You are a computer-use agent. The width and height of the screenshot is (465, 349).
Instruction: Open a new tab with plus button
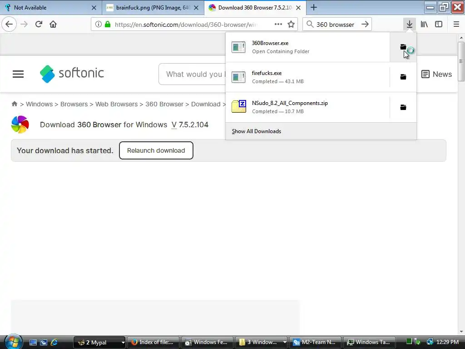tap(314, 7)
